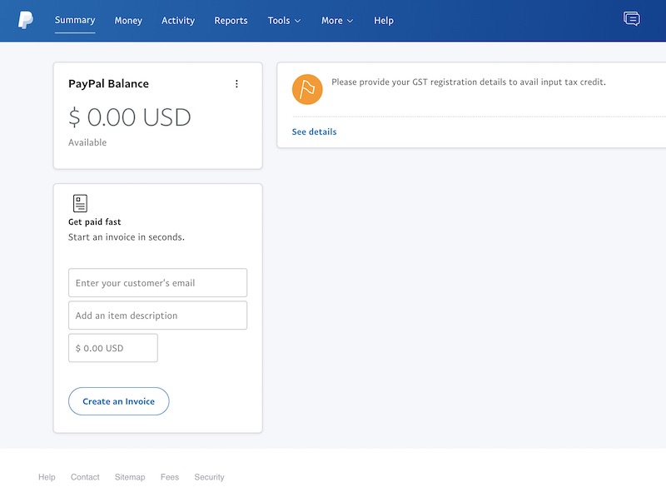666x492 pixels.
Task: Open the footer Fees link
Action: coord(170,477)
